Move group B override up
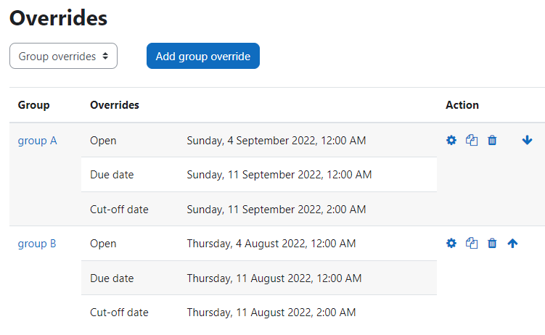Viewport: 545px width, 335px height. [512, 244]
